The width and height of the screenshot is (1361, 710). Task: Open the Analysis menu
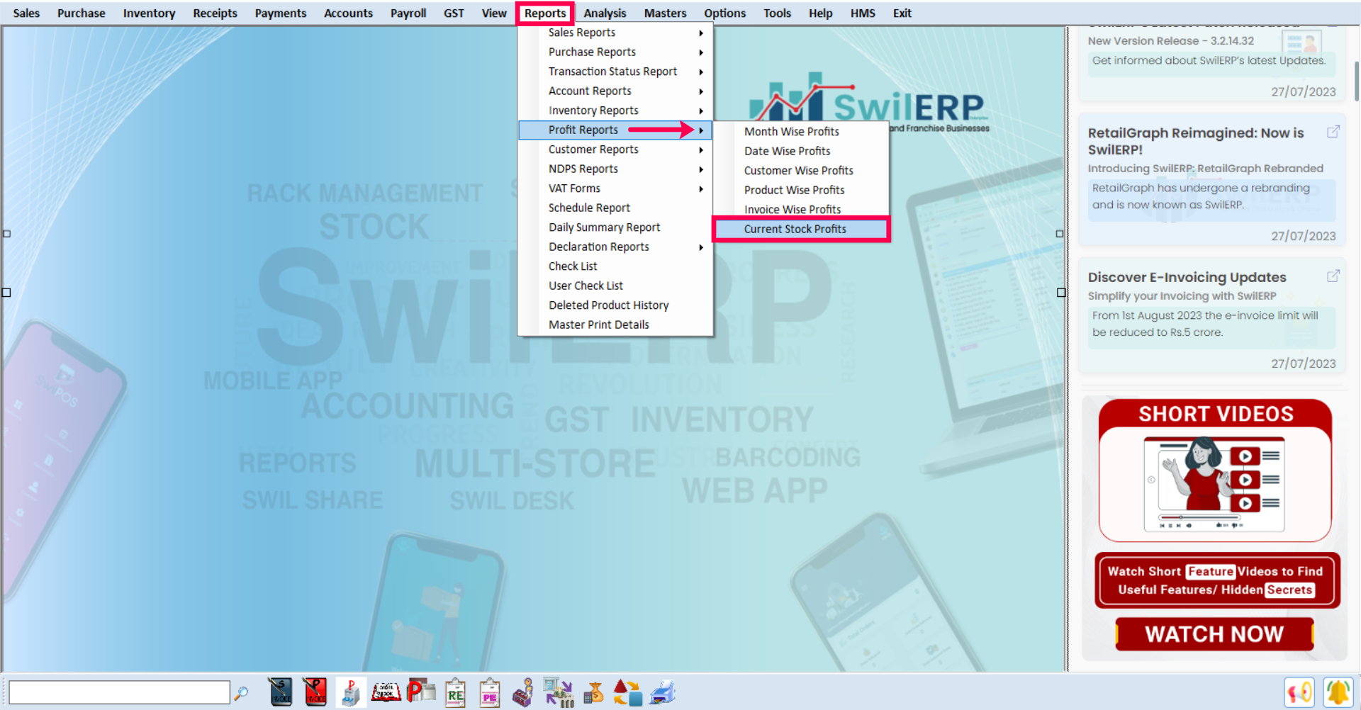point(605,13)
